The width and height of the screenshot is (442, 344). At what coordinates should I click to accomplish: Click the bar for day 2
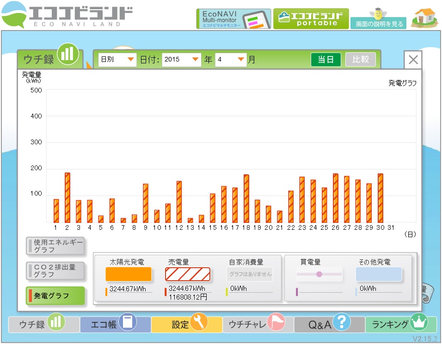click(68, 197)
